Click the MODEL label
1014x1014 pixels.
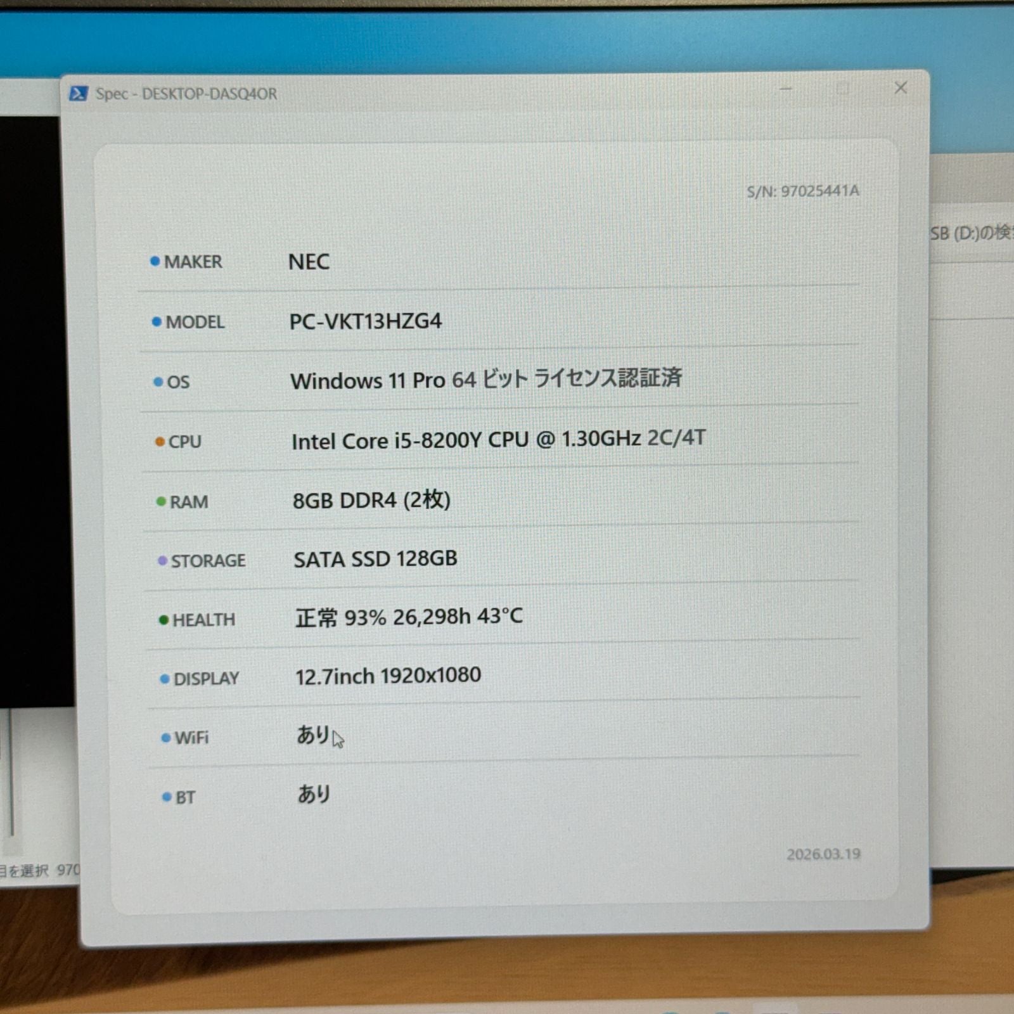point(195,322)
